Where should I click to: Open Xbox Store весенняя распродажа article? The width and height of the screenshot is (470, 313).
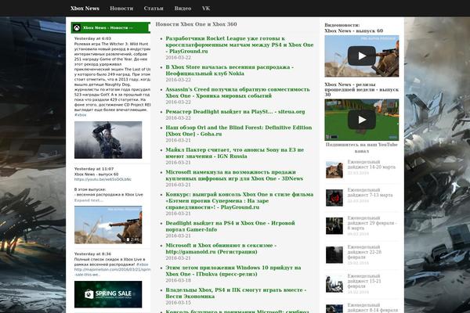pyautogui.click(x=230, y=70)
